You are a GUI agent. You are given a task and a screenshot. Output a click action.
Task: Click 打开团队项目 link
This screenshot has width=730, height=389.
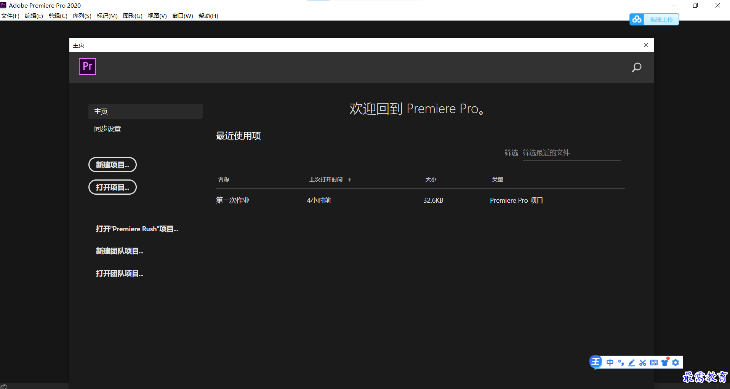120,274
